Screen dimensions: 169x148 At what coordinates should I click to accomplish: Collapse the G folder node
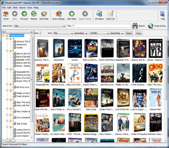pyautogui.click(x=7, y=99)
